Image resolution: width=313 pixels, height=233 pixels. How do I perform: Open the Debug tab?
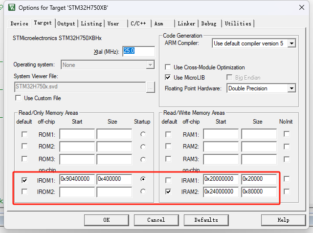tap(209, 23)
